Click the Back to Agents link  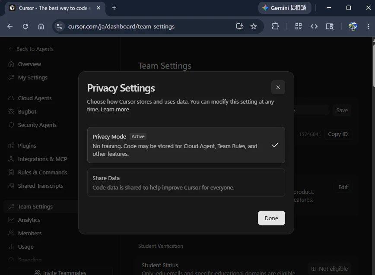click(31, 49)
